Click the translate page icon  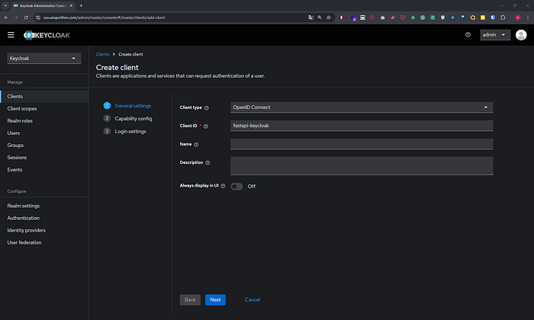(x=310, y=18)
